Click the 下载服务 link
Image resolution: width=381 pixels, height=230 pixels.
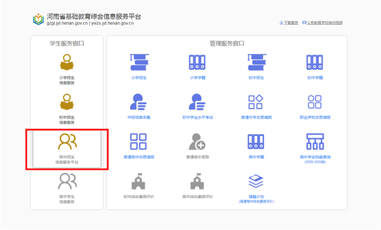coord(289,23)
